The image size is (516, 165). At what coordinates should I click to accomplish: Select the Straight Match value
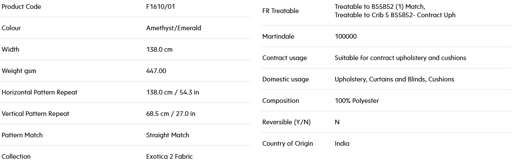coord(168,135)
